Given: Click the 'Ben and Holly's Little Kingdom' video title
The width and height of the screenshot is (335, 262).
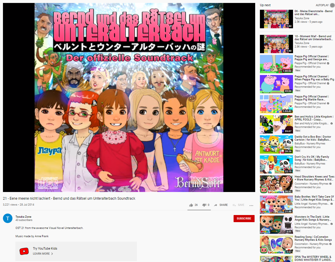Looking at the screenshot, I should (314, 118).
